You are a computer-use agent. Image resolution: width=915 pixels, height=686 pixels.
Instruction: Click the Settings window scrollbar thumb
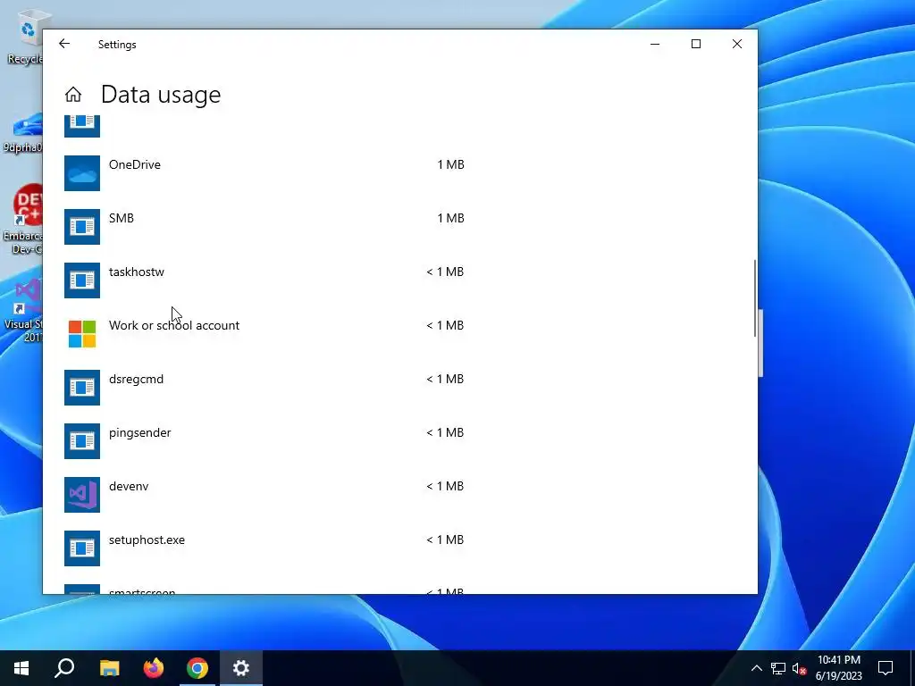click(754, 298)
